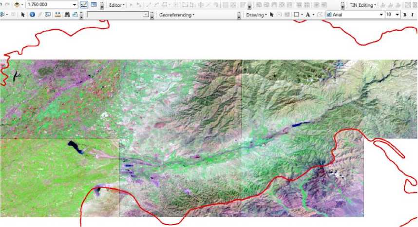
Task: Open the Table of Contents window icon
Action: pos(94,5)
